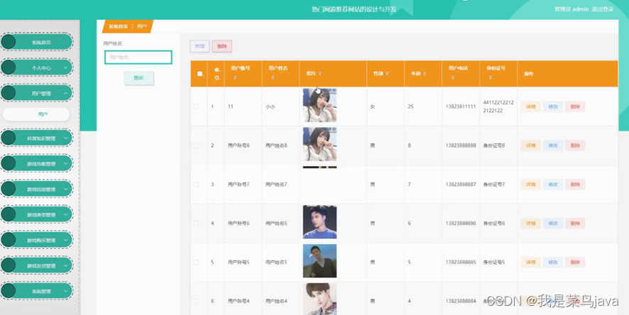Check the checkbox for row 用户账号8
The height and width of the screenshot is (315, 629).
click(x=197, y=145)
